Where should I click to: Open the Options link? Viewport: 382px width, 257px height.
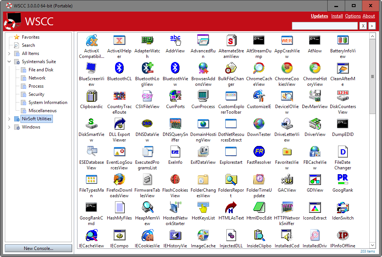pos(353,16)
